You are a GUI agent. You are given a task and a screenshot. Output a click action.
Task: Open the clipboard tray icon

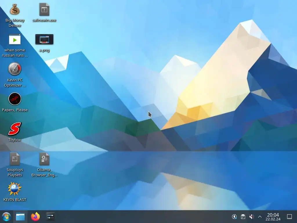(x=243, y=217)
